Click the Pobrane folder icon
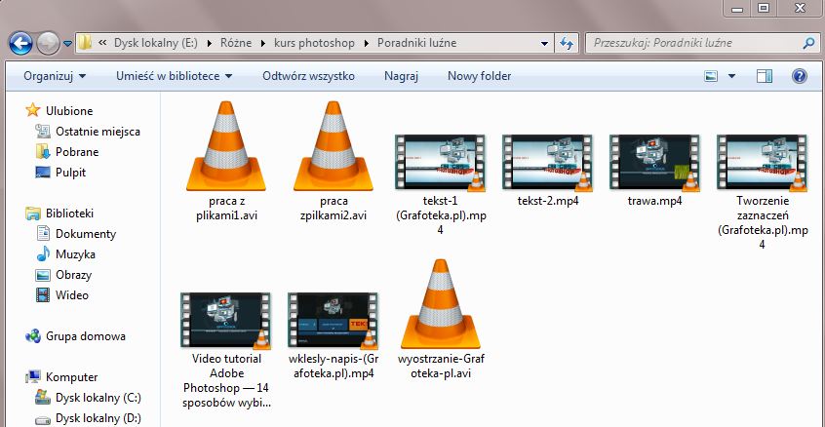This screenshot has width=825, height=427. pyautogui.click(x=43, y=151)
